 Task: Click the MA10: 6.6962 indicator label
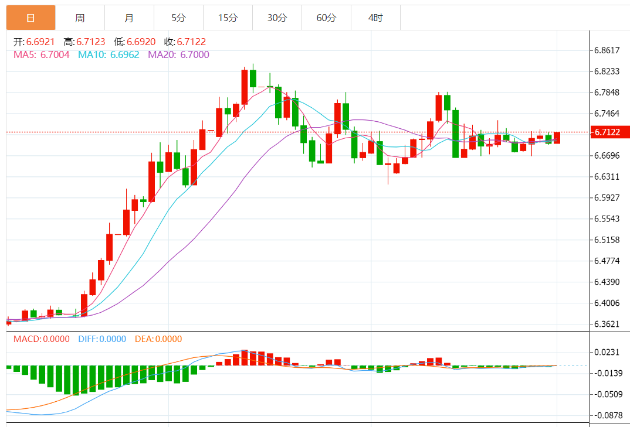109,54
